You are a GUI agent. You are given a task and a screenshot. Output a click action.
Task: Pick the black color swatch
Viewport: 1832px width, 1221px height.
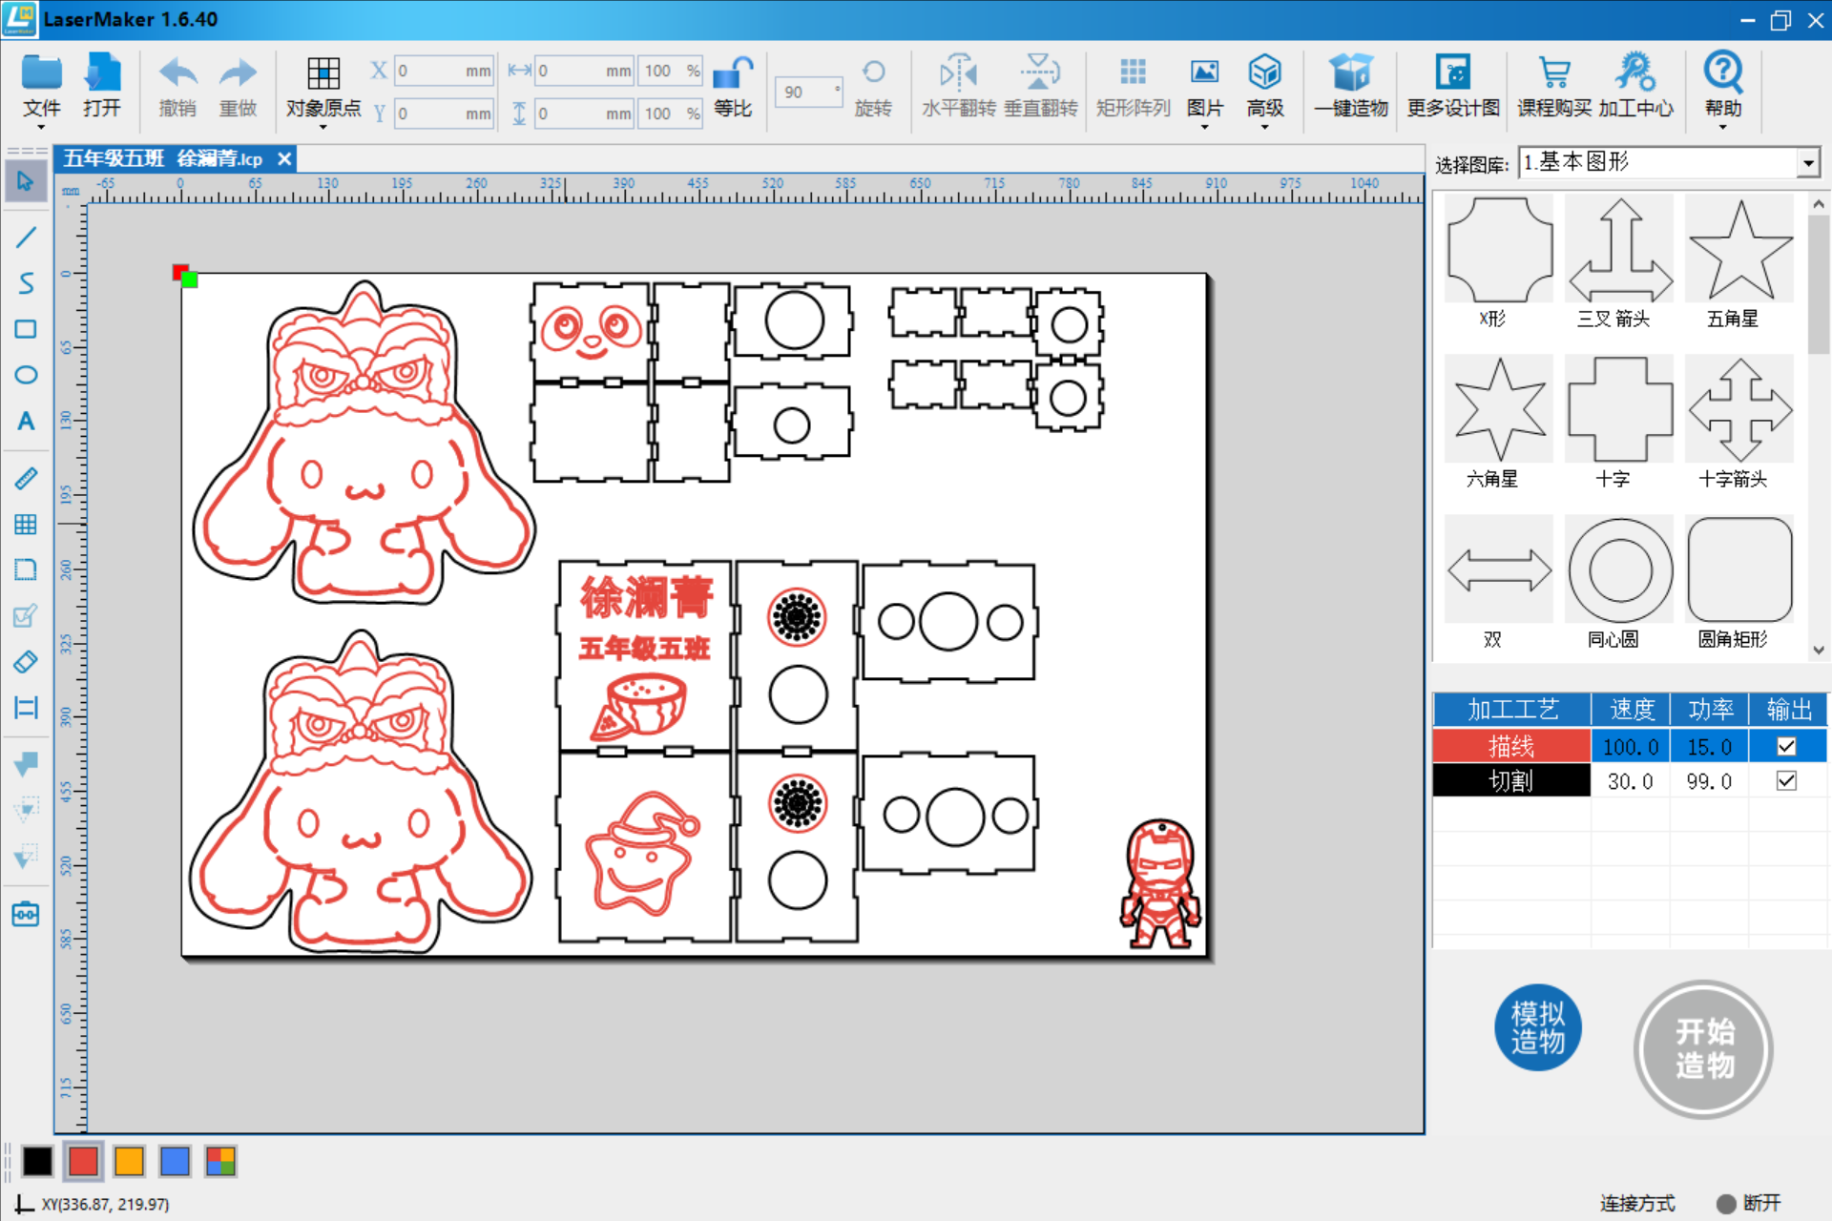(x=37, y=1161)
